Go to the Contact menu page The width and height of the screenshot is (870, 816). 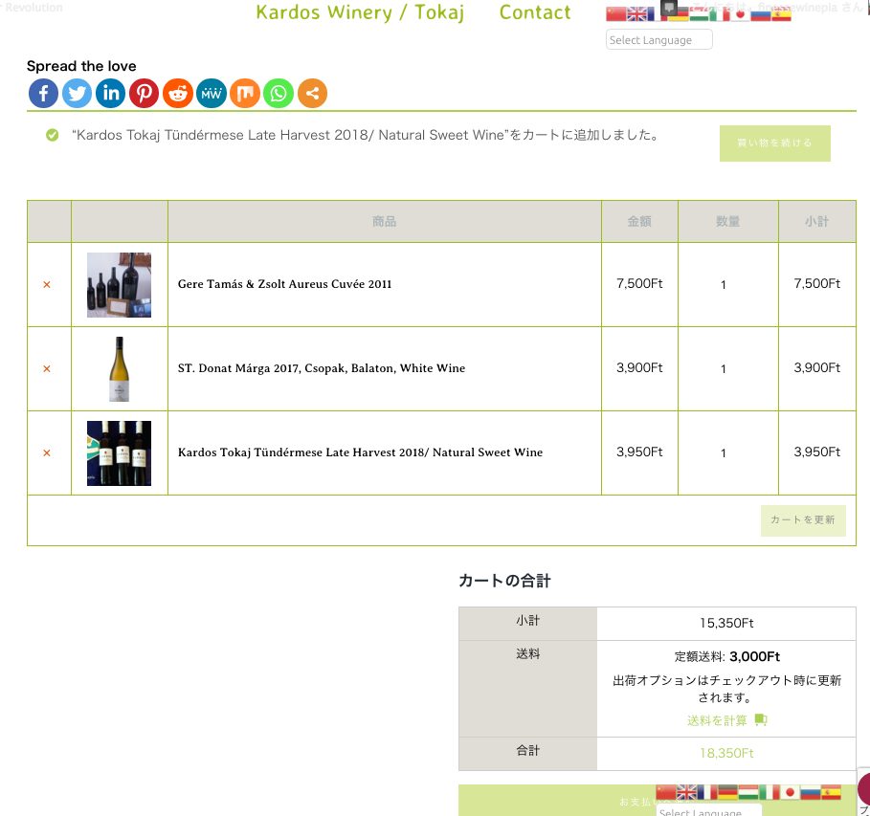535,12
